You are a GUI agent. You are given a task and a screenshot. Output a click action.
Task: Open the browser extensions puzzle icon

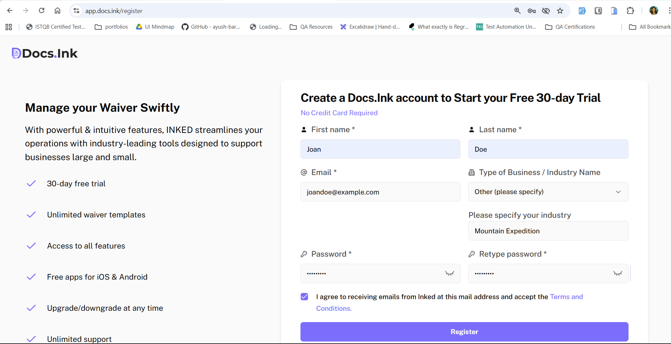tap(630, 11)
